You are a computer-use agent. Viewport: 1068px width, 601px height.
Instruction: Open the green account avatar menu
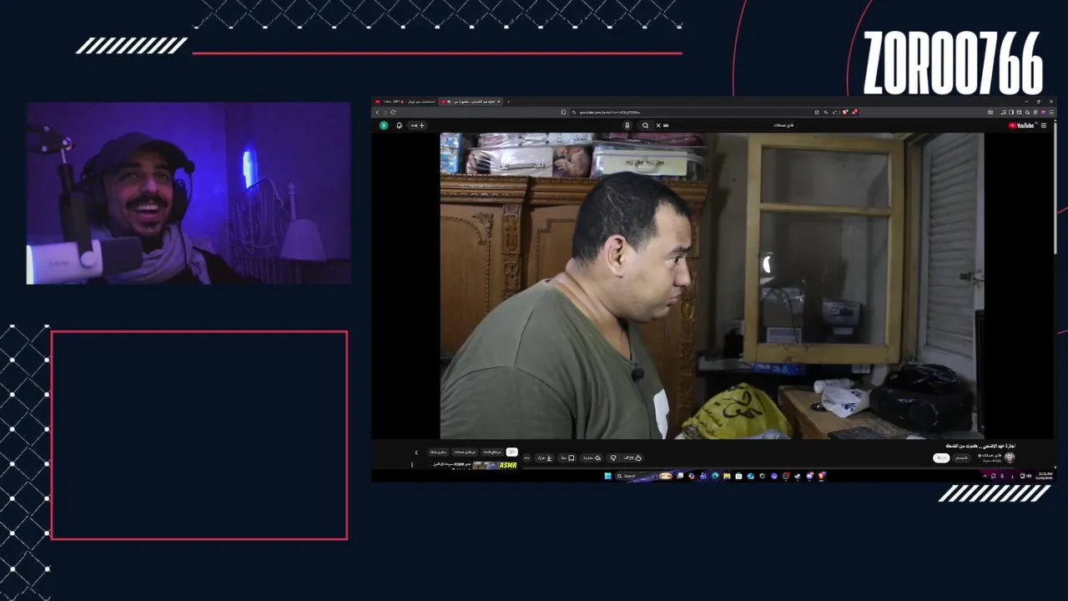click(x=384, y=125)
